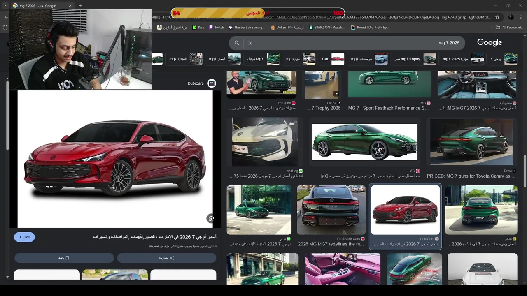
Task: Click the save bookmark button in preview
Action: tap(64, 258)
